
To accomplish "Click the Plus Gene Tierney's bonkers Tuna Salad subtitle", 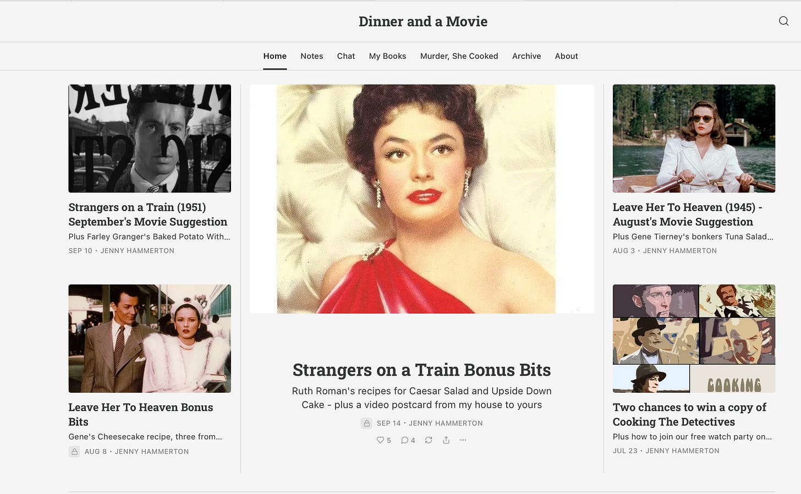I will (x=693, y=237).
